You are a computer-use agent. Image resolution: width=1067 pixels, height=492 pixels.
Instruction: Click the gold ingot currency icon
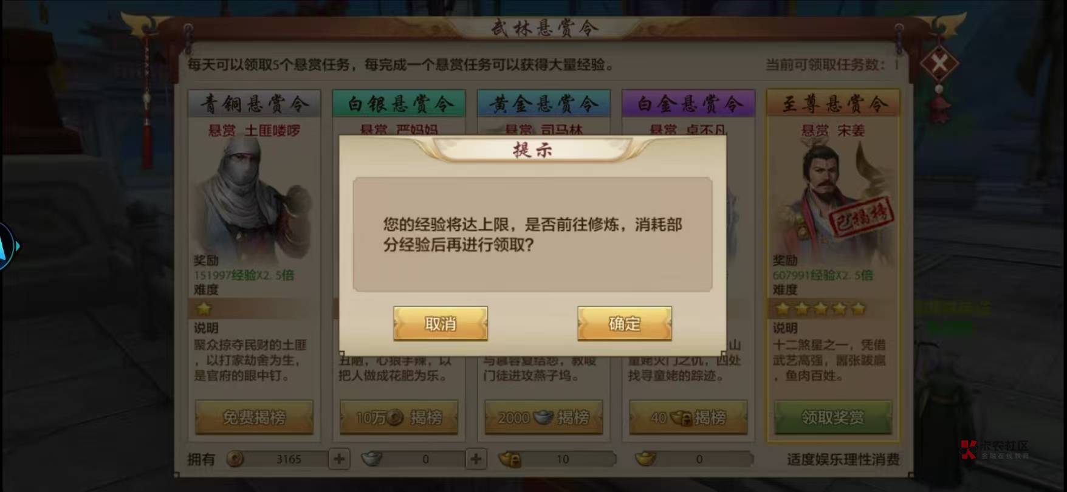[x=645, y=459]
